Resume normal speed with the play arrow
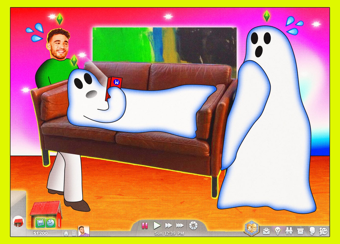Viewport: 340px width, 244px height. coord(157,225)
